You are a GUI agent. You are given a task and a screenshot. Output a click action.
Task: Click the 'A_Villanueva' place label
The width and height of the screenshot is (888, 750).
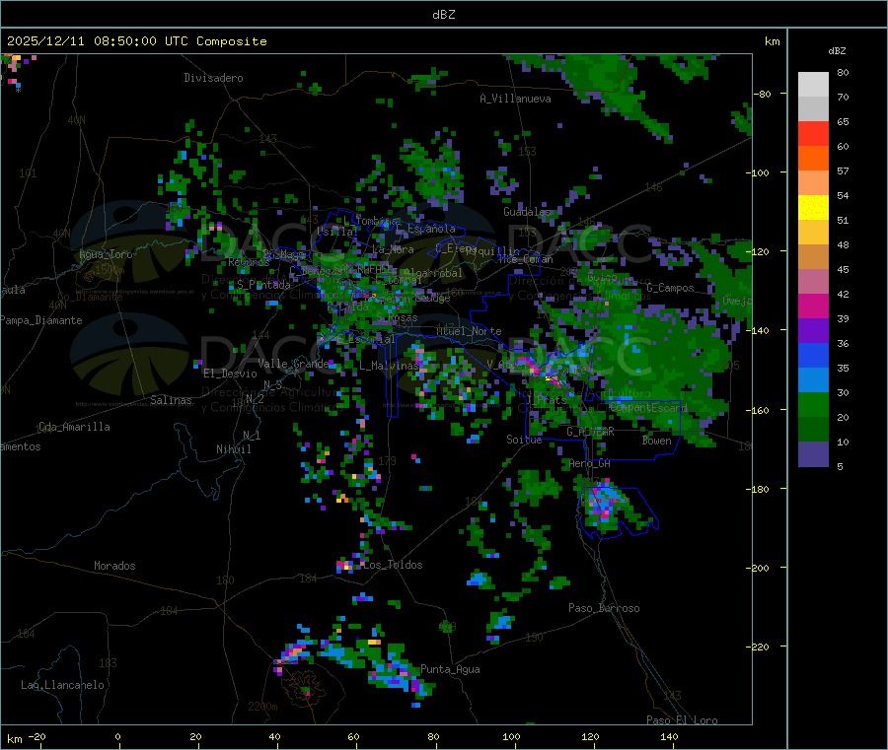(515, 99)
